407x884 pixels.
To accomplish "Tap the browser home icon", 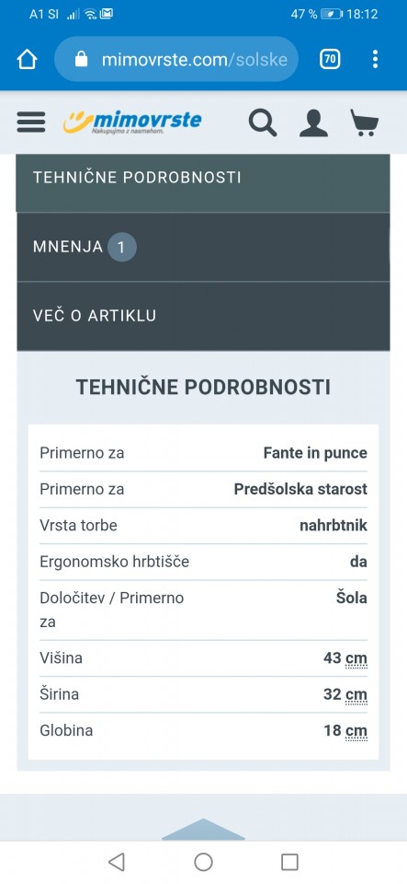I will point(27,59).
